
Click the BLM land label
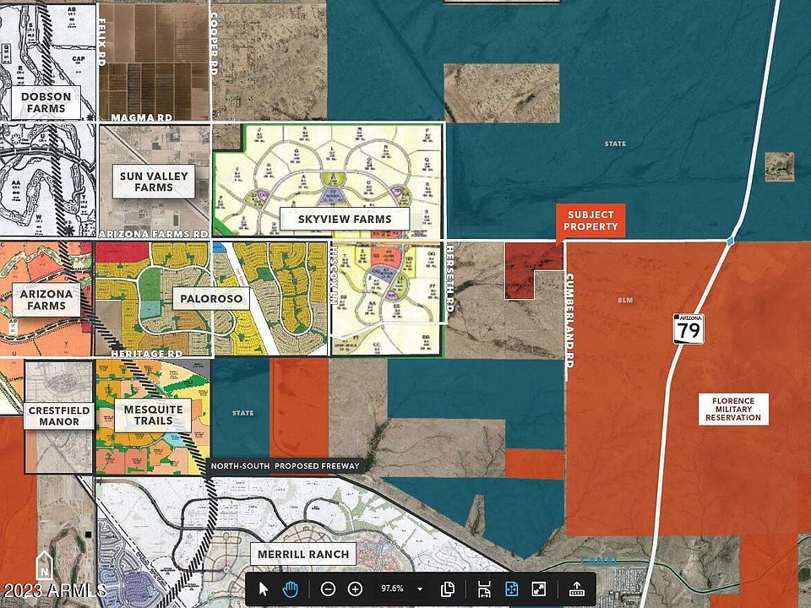625,300
